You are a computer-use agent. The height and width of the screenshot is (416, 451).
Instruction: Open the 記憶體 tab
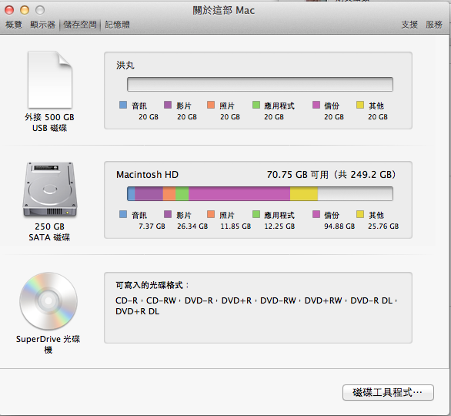tap(117, 25)
